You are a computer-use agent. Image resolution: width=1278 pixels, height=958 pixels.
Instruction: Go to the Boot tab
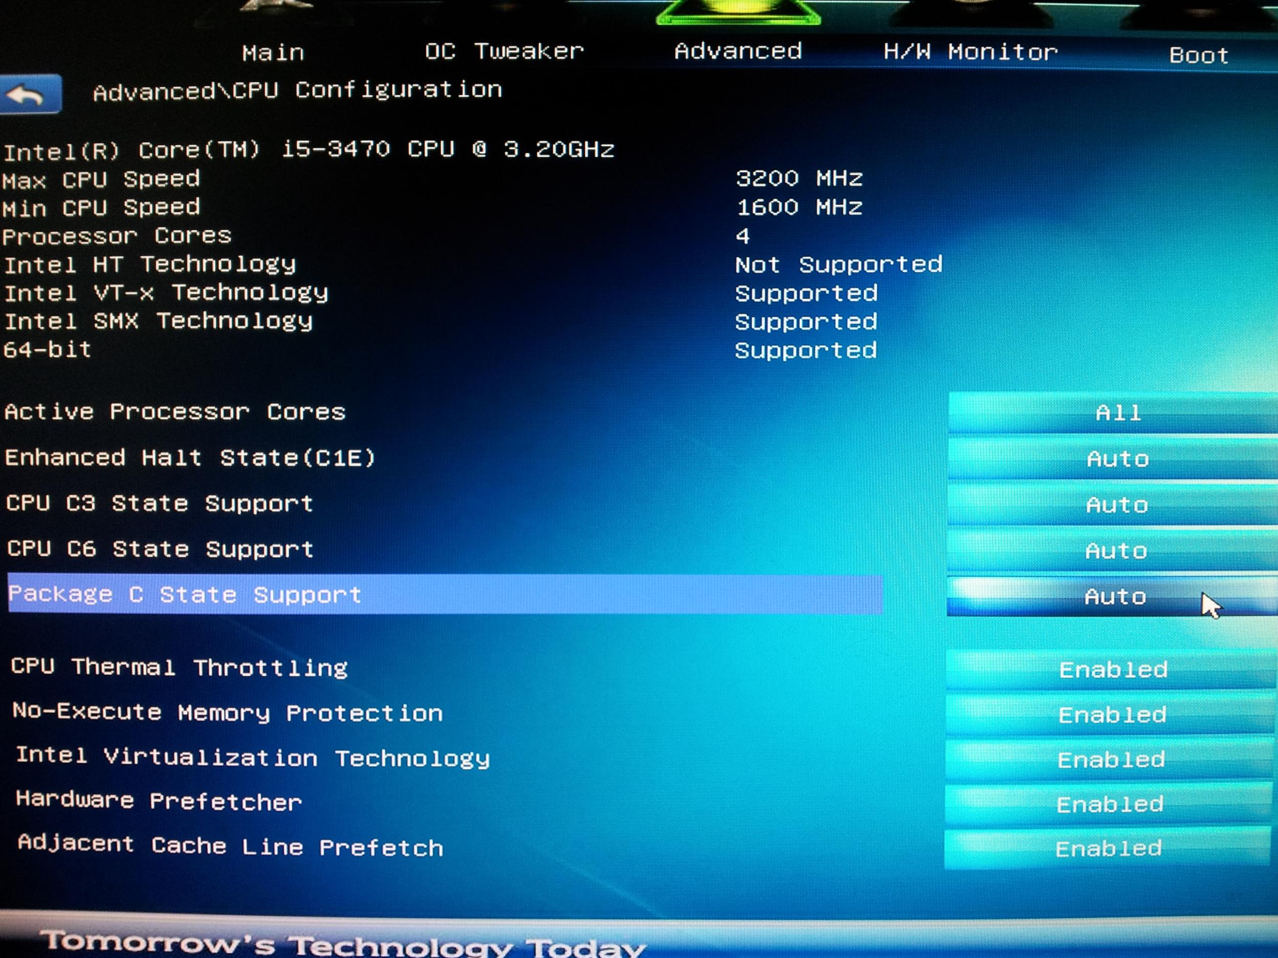click(1198, 55)
